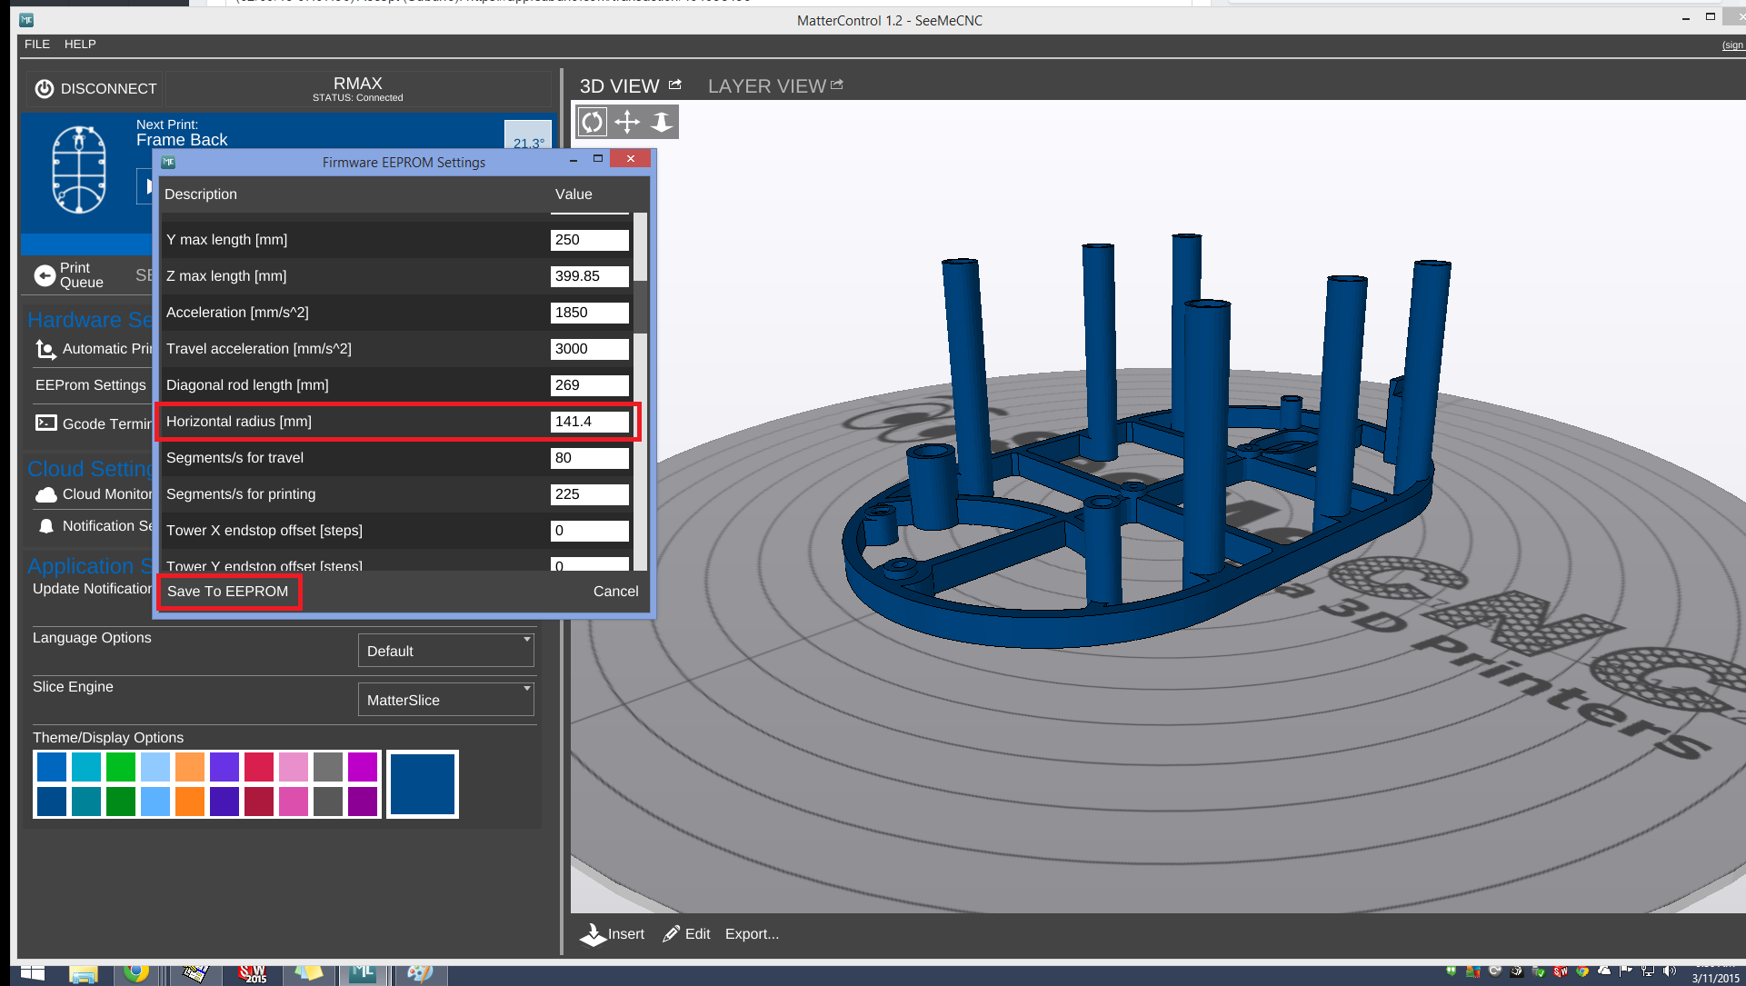Pop out the 3D View window icon
The width and height of the screenshot is (1746, 986).
(675, 85)
